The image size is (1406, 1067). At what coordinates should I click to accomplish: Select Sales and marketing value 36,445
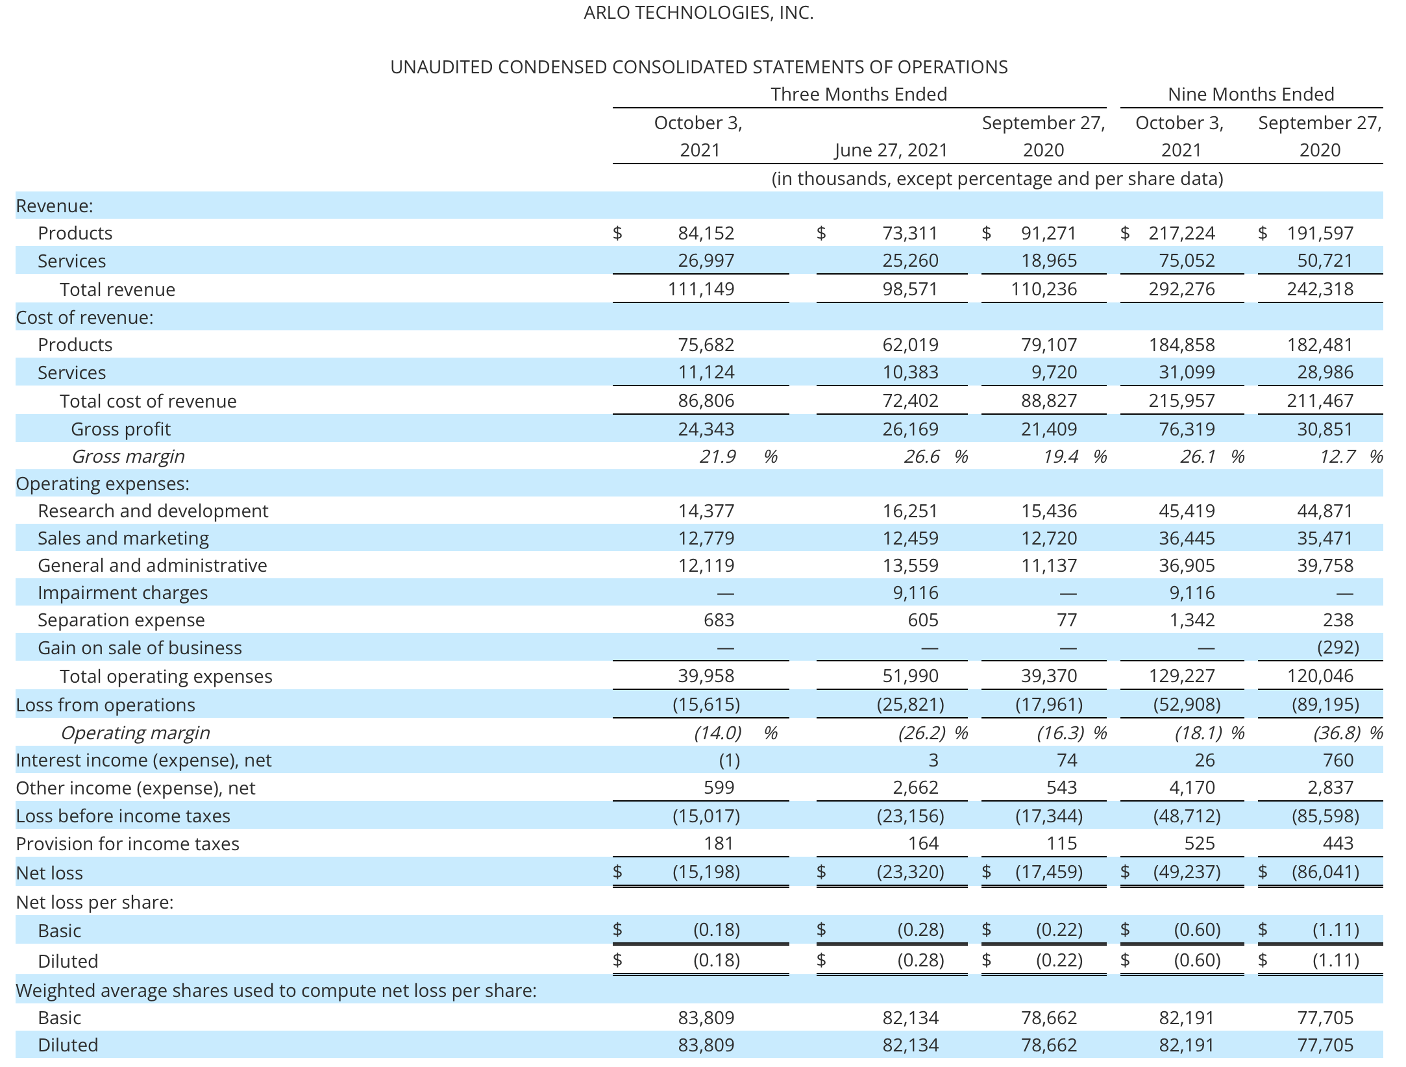1187,538
